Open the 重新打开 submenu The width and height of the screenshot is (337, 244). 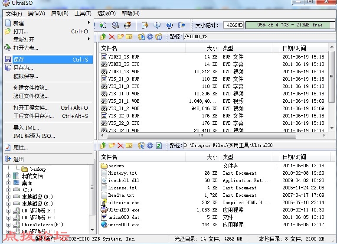pos(48,39)
